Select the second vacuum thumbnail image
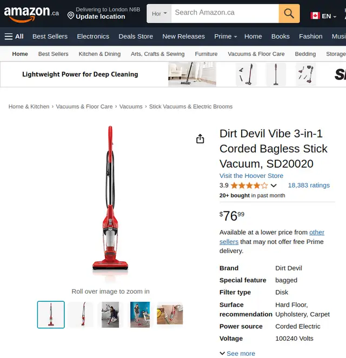 point(81,314)
